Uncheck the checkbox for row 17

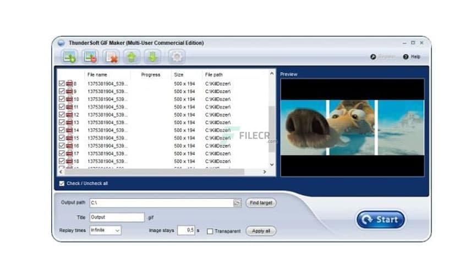(x=62, y=153)
